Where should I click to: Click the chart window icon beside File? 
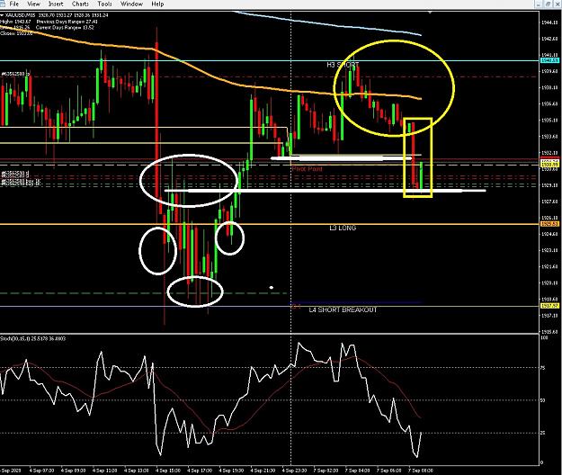3,4
